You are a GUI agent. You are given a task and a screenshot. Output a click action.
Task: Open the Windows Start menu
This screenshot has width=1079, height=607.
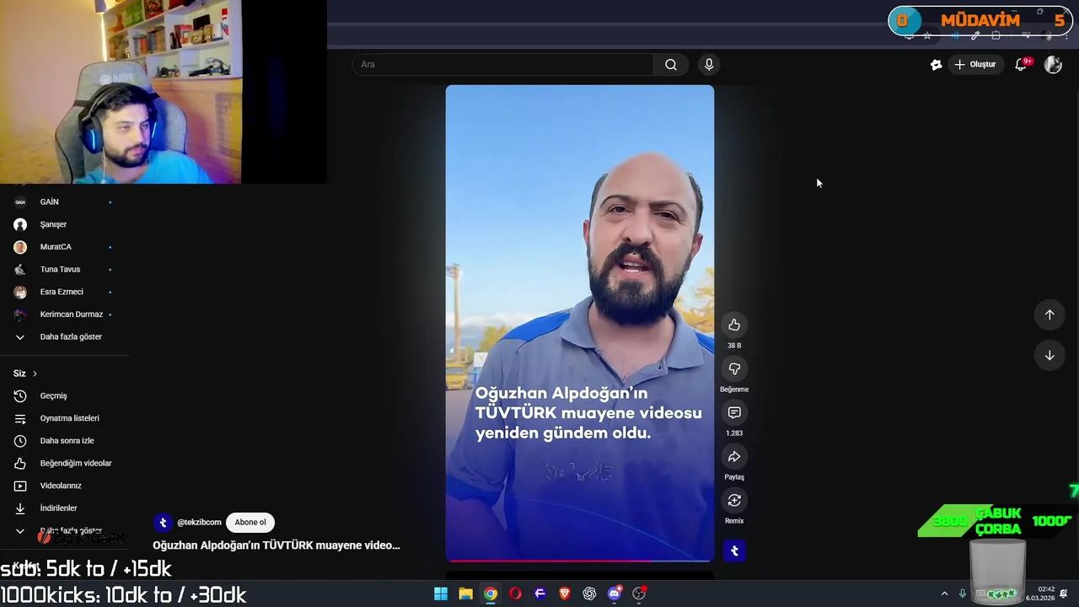(x=441, y=594)
